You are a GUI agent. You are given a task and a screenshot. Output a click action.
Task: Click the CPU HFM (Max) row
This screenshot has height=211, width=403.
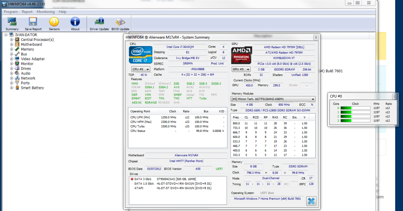click(x=177, y=122)
